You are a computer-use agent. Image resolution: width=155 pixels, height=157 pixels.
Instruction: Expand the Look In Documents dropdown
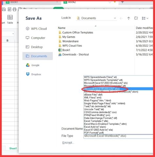[x=96, y=18]
